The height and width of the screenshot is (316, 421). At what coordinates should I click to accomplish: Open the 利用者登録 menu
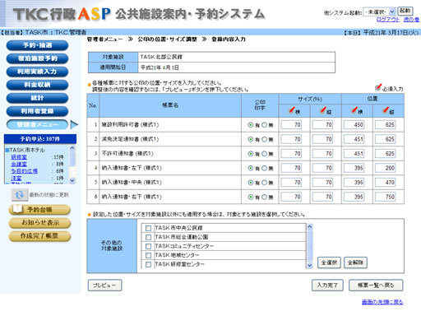tap(37, 111)
